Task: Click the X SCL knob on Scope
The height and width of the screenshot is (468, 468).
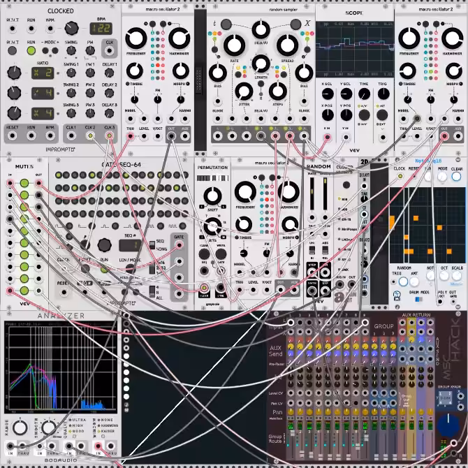Action: (x=328, y=94)
